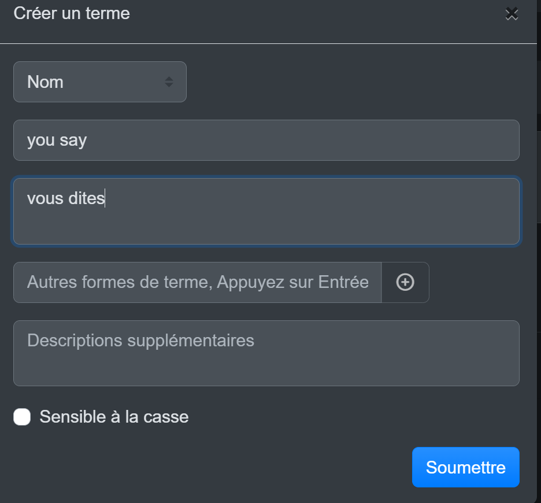Click the Descriptions supplémentaires text area
Image resolution: width=541 pixels, height=503 pixels.
click(266, 353)
